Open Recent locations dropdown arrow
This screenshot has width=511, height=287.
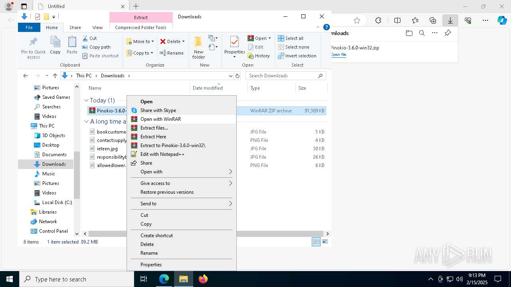click(x=47, y=76)
